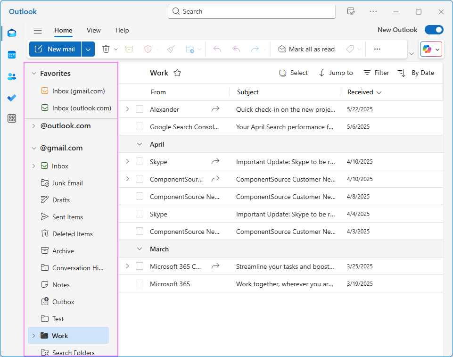The width and height of the screenshot is (453, 357).
Task: Click the Report shield icon
Action: pyautogui.click(x=148, y=49)
